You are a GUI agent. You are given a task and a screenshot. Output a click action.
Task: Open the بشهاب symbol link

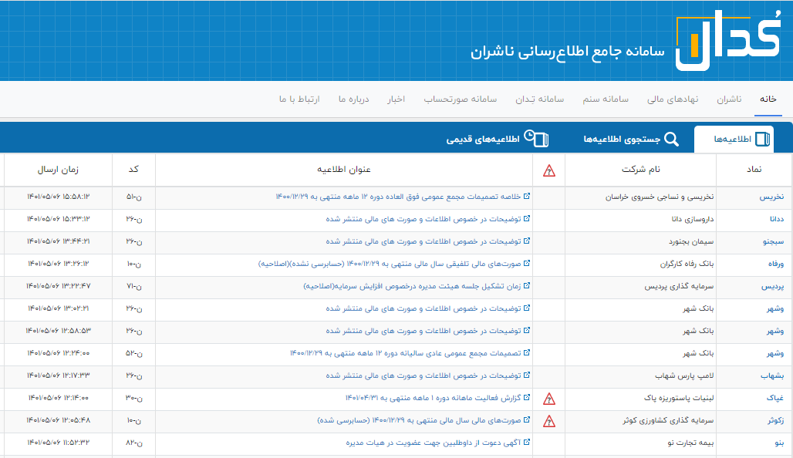click(772, 375)
